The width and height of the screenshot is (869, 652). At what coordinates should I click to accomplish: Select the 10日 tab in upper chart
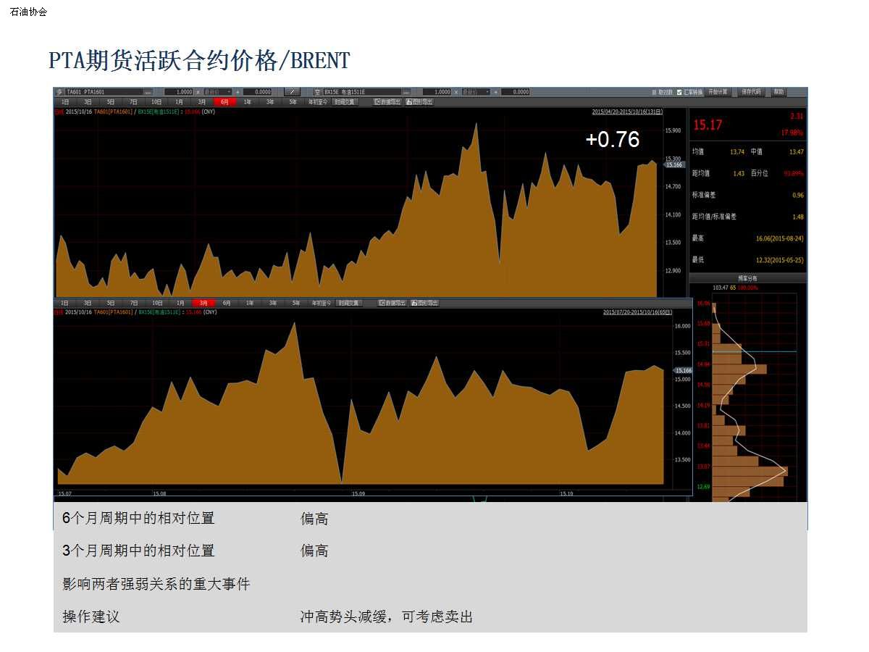(156, 102)
